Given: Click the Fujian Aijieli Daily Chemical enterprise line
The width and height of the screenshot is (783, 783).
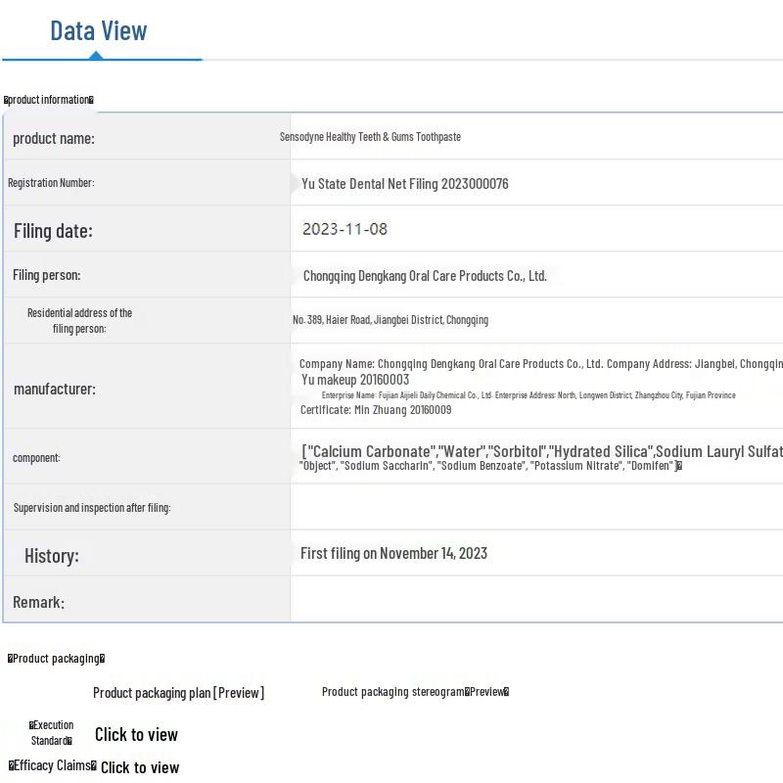Looking at the screenshot, I should [529, 395].
